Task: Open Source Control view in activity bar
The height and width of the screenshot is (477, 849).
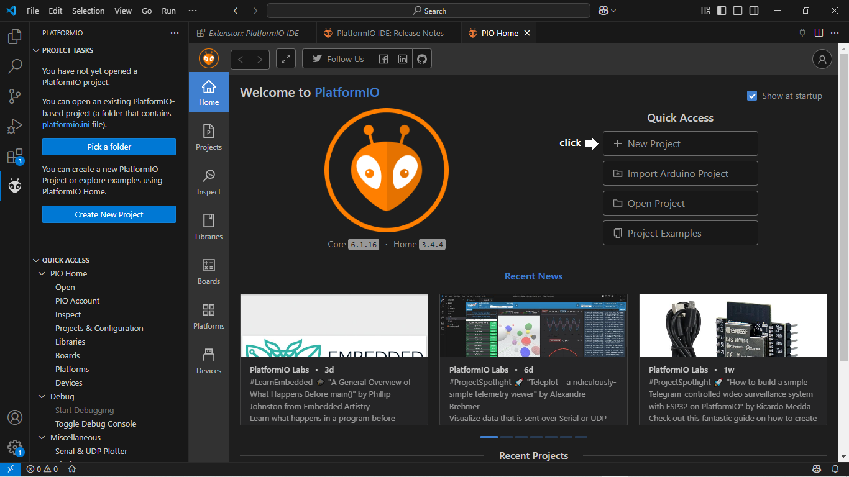Action: [15, 96]
